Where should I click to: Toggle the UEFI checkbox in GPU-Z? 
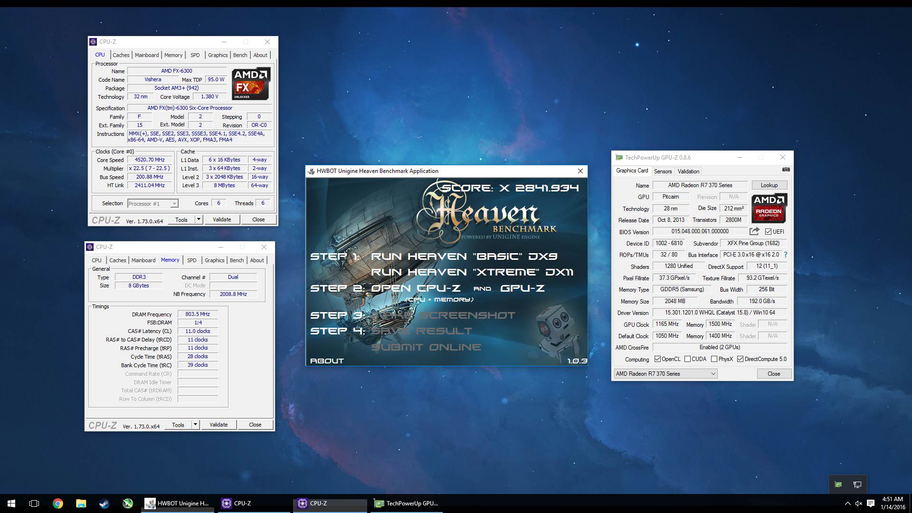point(768,232)
